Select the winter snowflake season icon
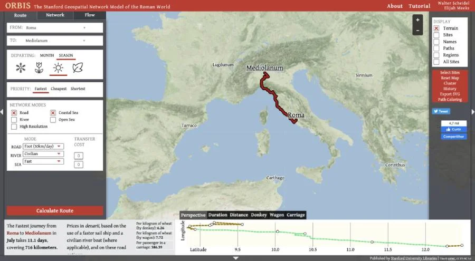The image size is (475, 261). pos(21,67)
